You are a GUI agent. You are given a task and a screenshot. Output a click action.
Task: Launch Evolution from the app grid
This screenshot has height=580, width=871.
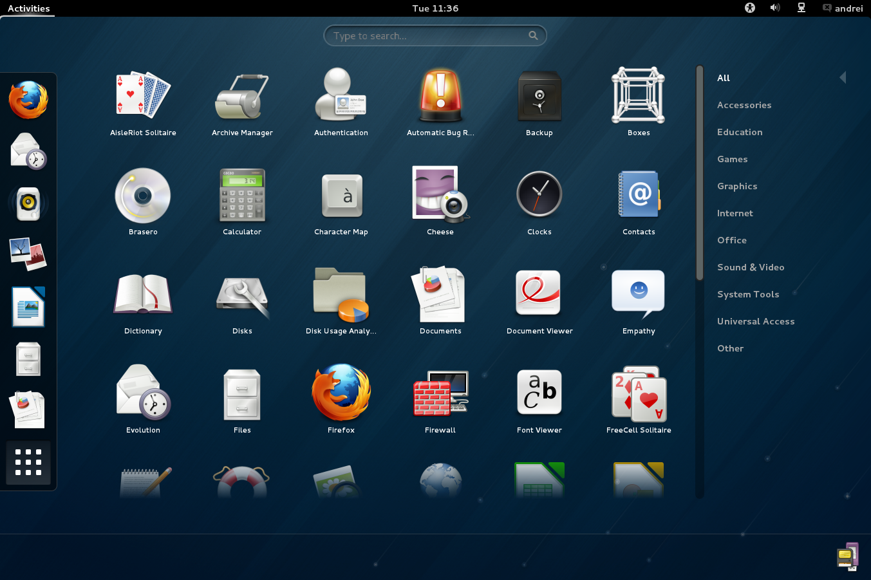(x=143, y=399)
